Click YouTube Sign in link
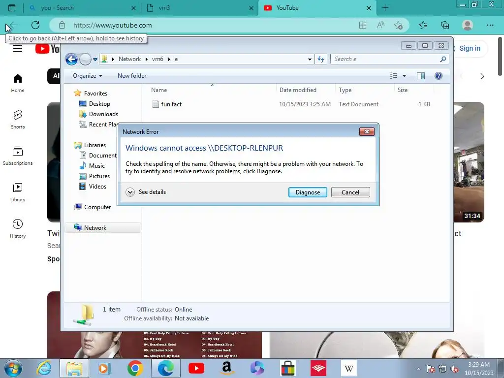Viewport: 504px width, 378px height. pyautogui.click(x=470, y=48)
